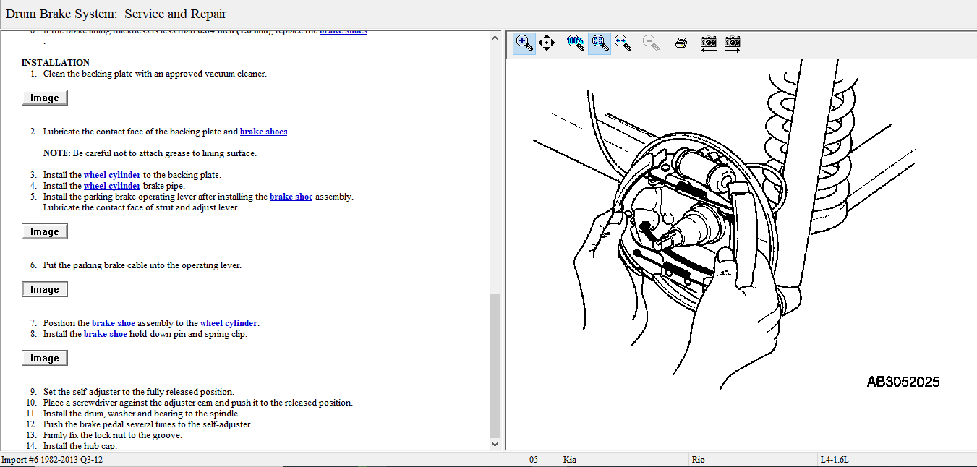The image size is (977, 467).
Task: Click the scrollbar's bottom down arrow
Action: pyautogui.click(x=495, y=445)
